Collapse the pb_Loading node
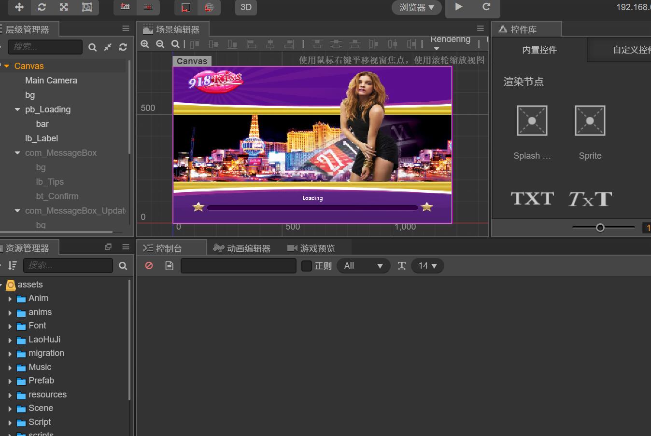 point(18,110)
